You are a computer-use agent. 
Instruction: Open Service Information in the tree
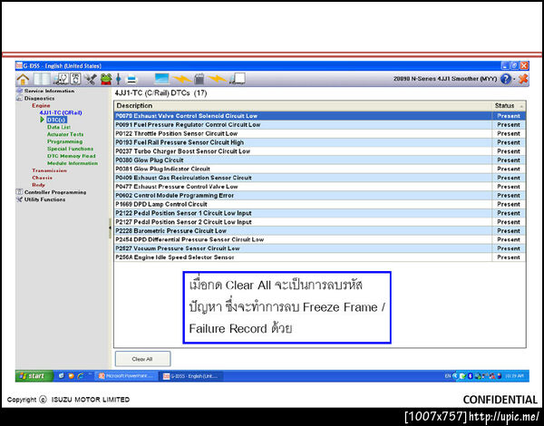pyautogui.click(x=49, y=91)
